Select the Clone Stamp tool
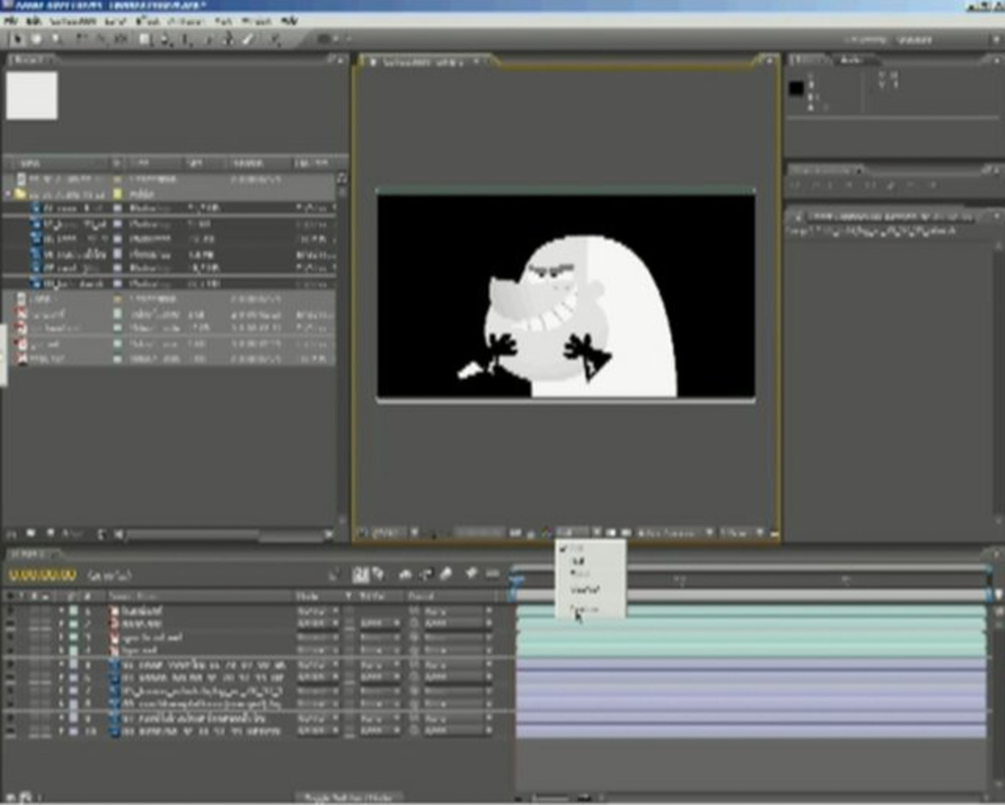Viewport: 1005px width, 805px height. click(x=228, y=40)
